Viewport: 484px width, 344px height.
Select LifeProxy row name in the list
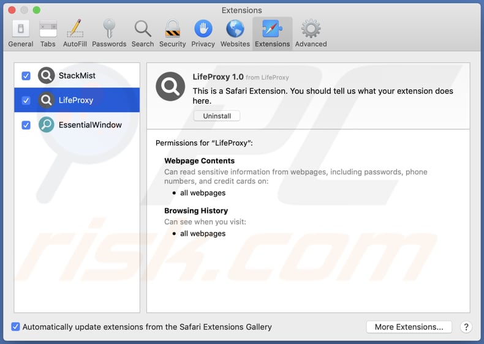pyautogui.click(x=76, y=100)
